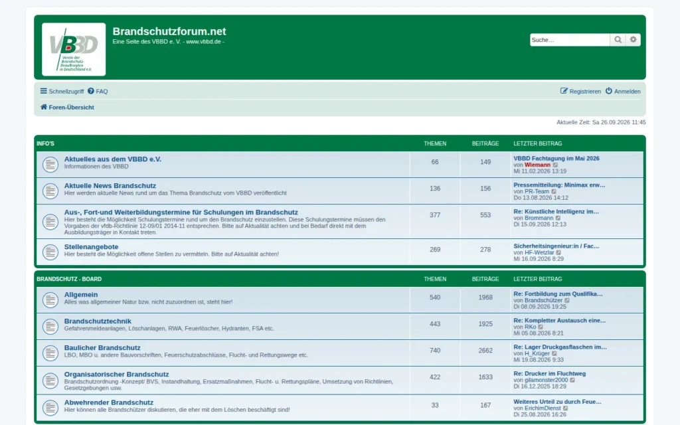This screenshot has height=425, width=680.
Task: Click forum icon beside Aus-, Fort-und Weiterbildungstermine
Action: (50, 222)
